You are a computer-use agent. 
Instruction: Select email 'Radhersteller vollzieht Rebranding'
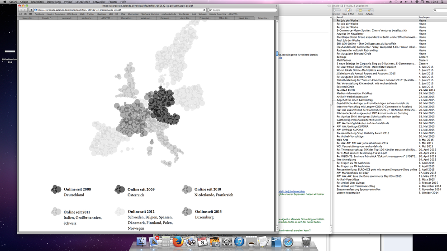pyautogui.click(x=357, y=51)
